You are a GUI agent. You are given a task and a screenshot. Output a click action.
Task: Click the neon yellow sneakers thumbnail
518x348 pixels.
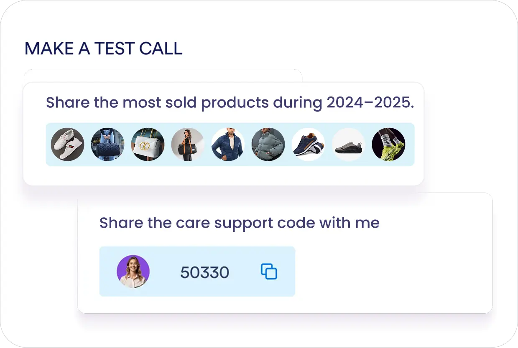(x=388, y=145)
